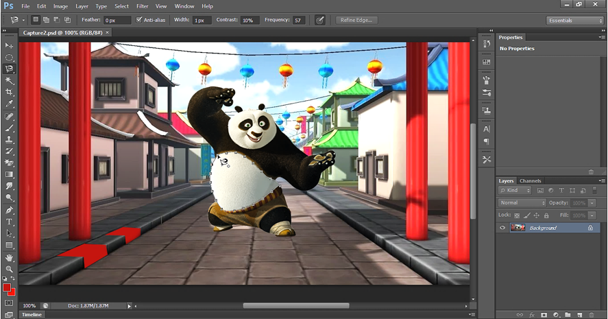
Task: Select the Horizontal Type tool
Action: (9, 222)
